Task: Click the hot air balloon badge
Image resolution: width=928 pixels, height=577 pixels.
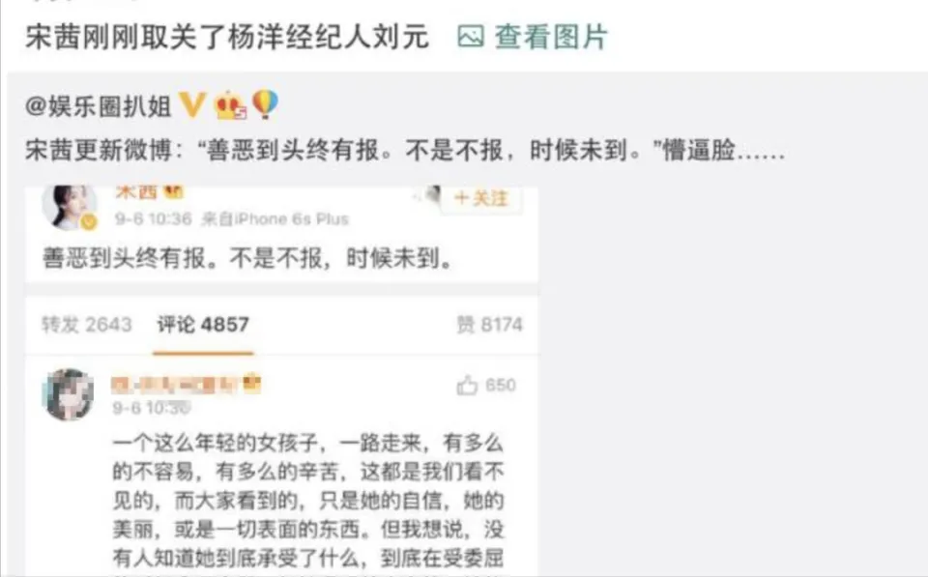Action: 265,104
